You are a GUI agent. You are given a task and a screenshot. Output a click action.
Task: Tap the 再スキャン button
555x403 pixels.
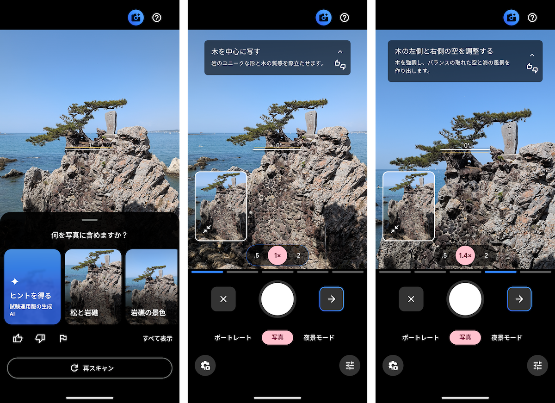pos(90,368)
